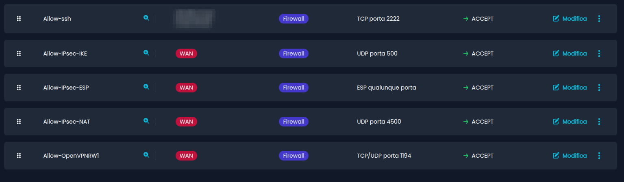Edit Allow-IPsec-ESP using Modifica
Screen dimensions: 624x182
(570, 88)
